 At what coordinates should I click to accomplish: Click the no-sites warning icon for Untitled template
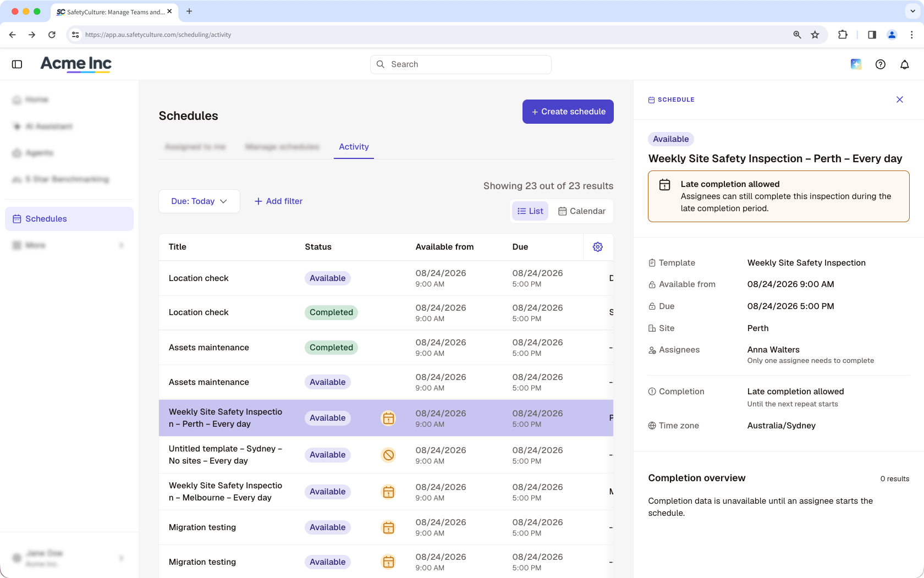coord(388,455)
